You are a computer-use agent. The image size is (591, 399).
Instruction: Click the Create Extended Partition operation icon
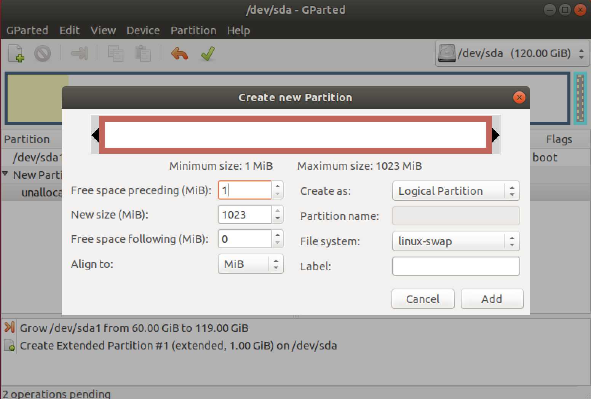tap(10, 345)
